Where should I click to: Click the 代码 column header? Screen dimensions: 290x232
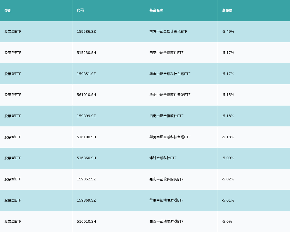coord(80,10)
